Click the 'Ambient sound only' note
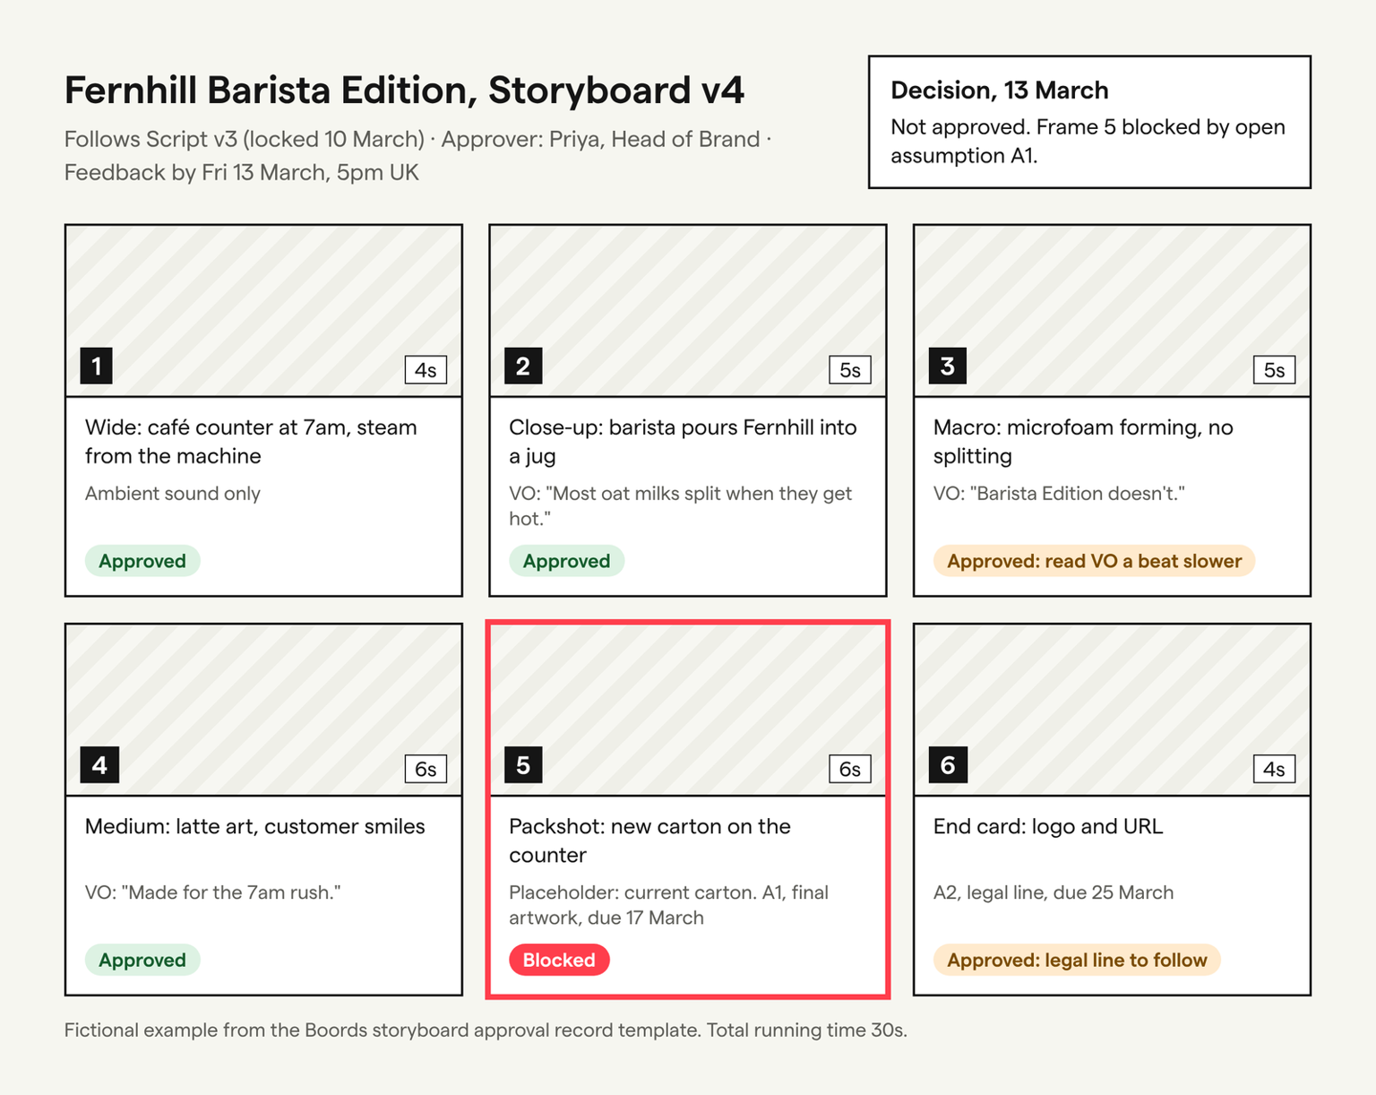This screenshot has height=1095, width=1376. point(173,494)
